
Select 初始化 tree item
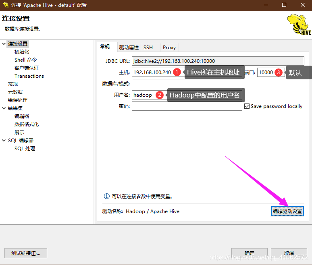[22, 52]
